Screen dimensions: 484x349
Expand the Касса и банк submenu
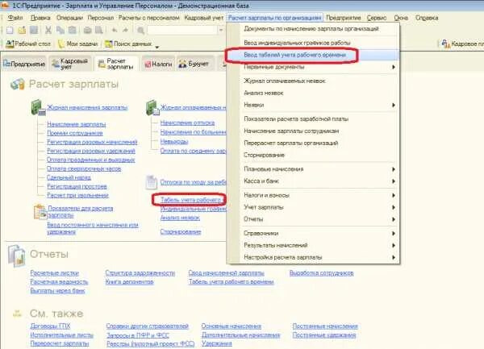[x=394, y=181]
